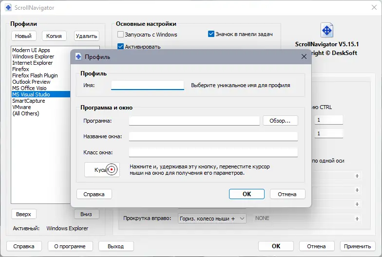Open the Гориз. колесо мыши dropdown
Viewport: 382px width, 257px height.
point(212,219)
